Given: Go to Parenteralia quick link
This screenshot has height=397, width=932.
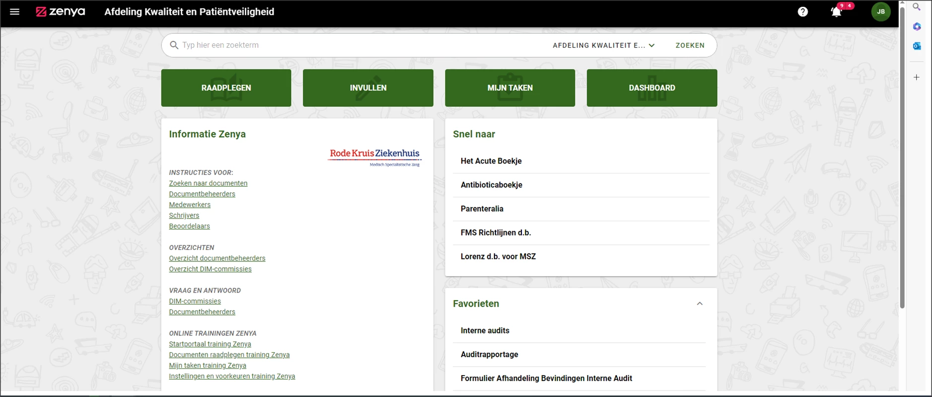Looking at the screenshot, I should tap(581, 209).
